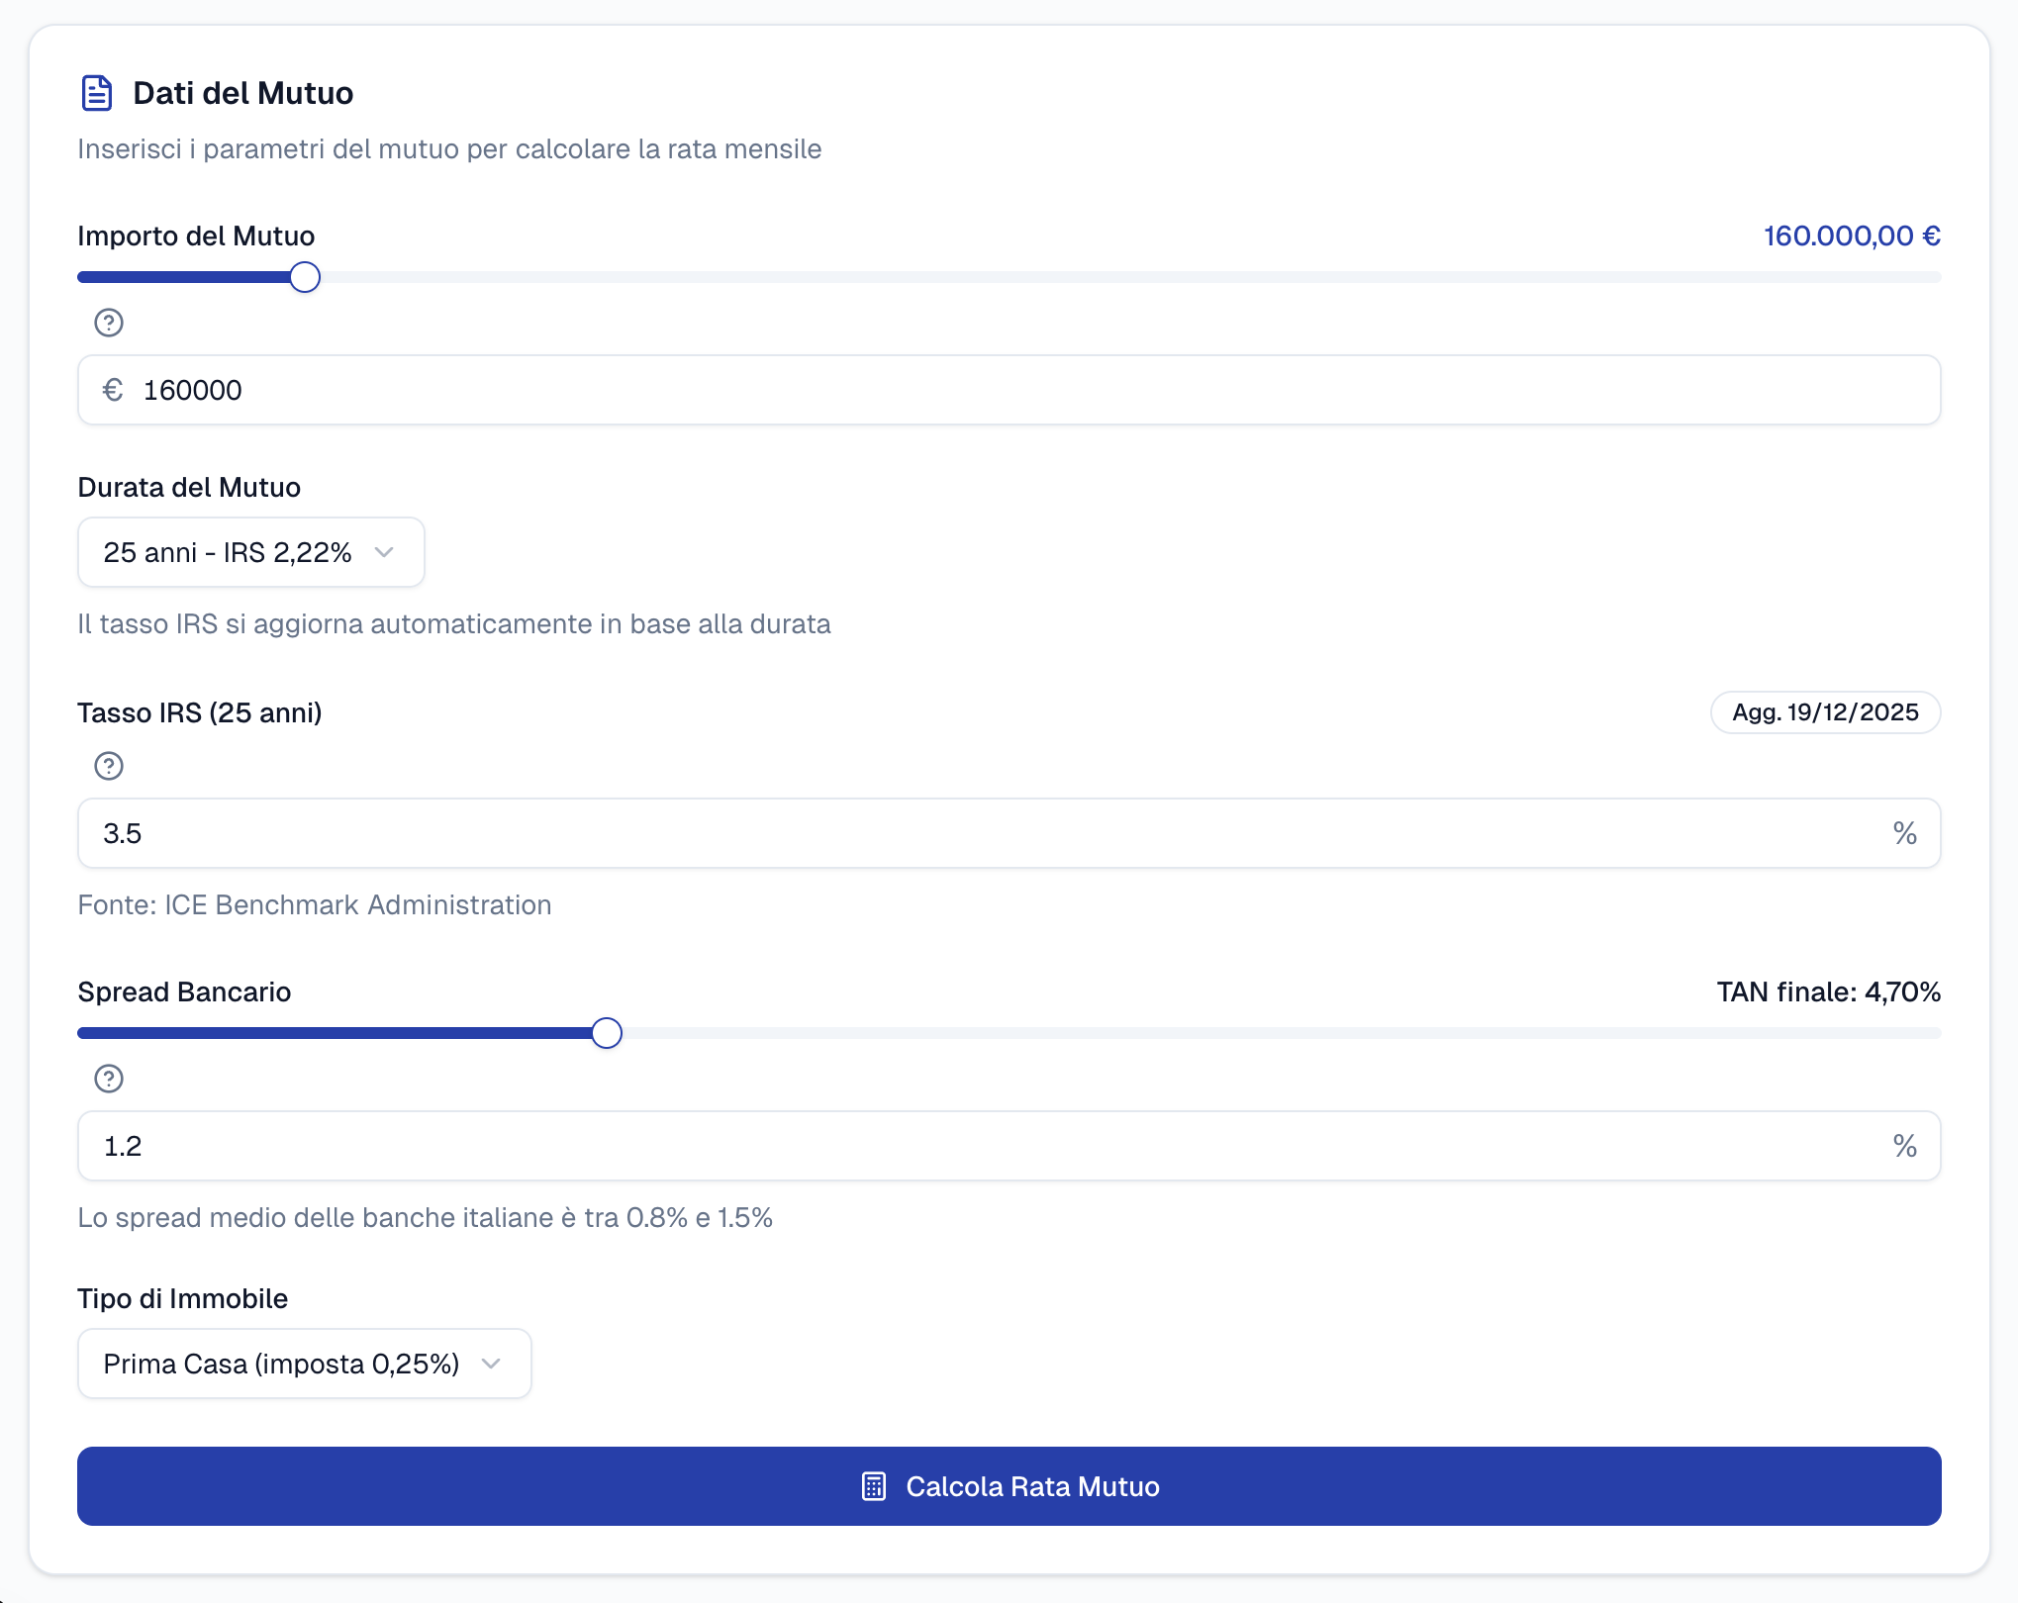Click the Agg. 19/12/2025 badge
2018x1603 pixels.
(1825, 712)
